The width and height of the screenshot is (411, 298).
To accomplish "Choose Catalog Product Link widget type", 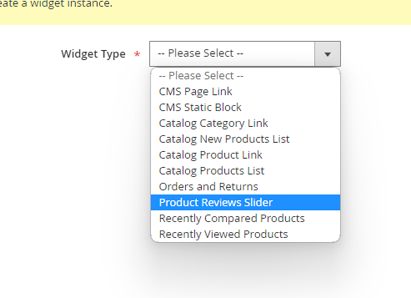I will [211, 155].
